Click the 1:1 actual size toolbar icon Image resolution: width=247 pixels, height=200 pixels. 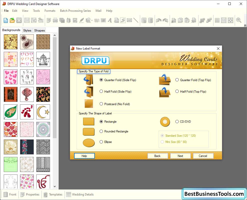224,20
